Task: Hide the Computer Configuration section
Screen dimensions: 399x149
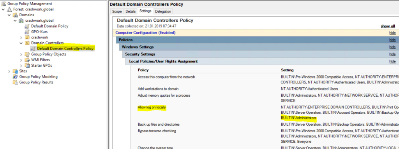Action: tap(392, 33)
